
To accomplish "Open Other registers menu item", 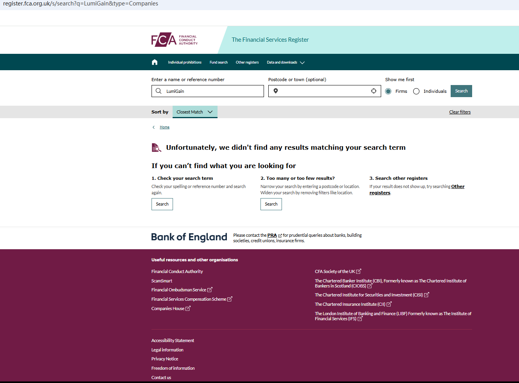I will pyautogui.click(x=247, y=62).
